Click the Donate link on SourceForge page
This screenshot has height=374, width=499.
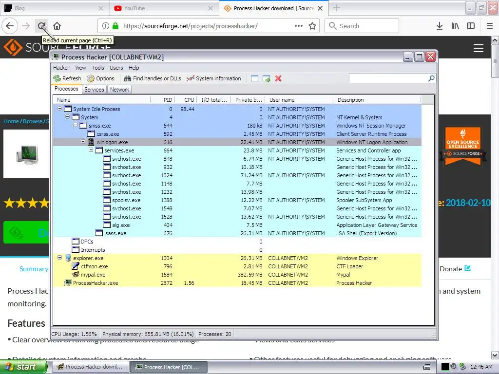455,269
